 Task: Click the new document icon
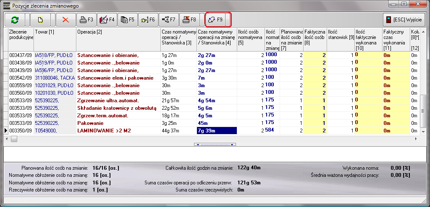(40, 20)
